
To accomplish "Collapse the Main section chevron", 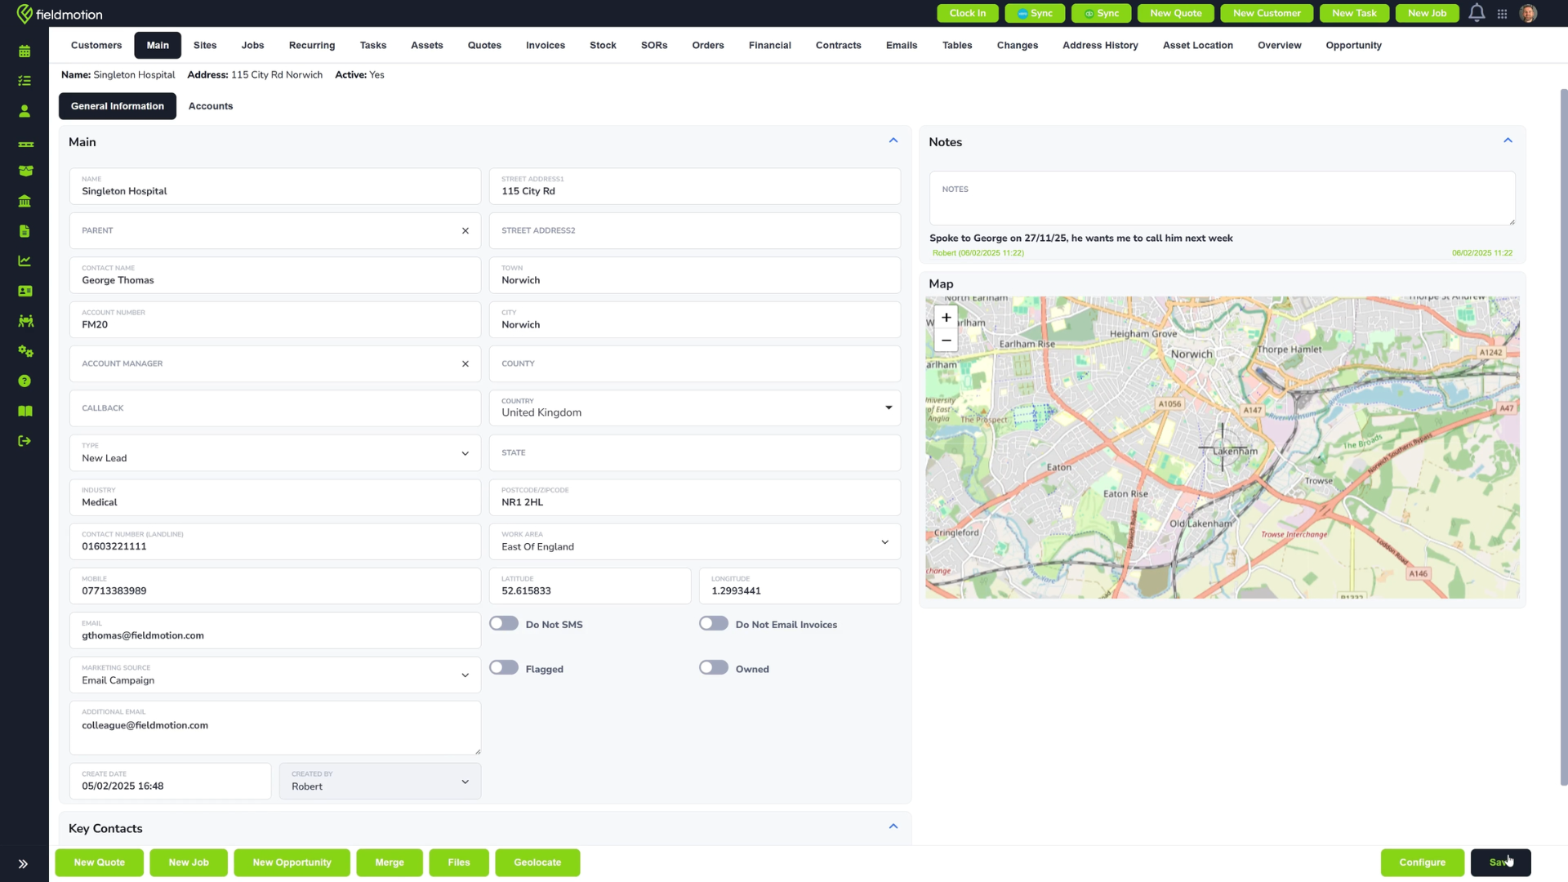I will [x=893, y=140].
